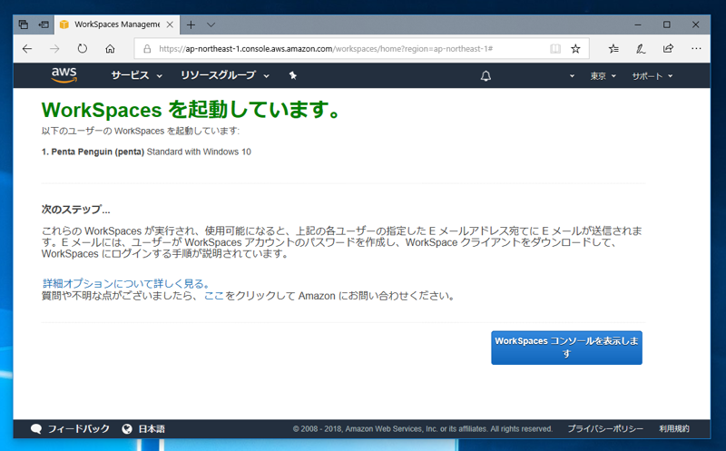This screenshot has height=451, width=726.
Task: Click the pin shortcut icon in AWS nav
Action: coord(292,75)
